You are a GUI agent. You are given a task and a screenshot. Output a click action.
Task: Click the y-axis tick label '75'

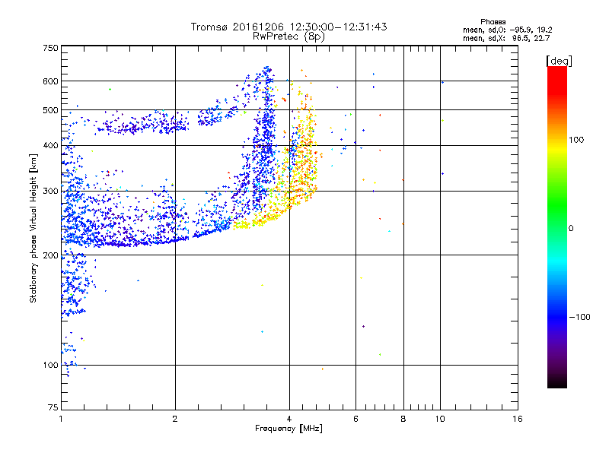53,407
